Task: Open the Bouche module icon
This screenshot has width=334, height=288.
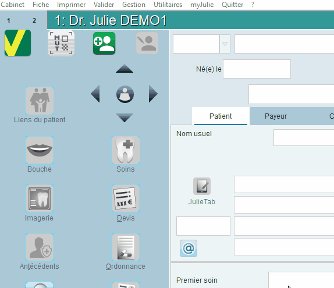Action: click(x=40, y=150)
